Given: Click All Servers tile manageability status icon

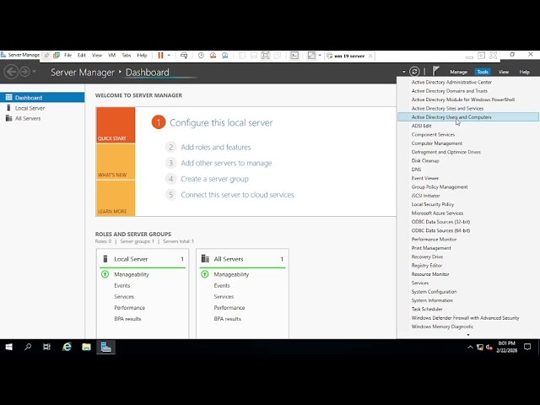Looking at the screenshot, I should pyautogui.click(x=205, y=274).
